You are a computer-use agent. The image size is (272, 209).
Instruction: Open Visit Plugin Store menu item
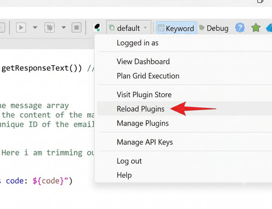pos(185,95)
